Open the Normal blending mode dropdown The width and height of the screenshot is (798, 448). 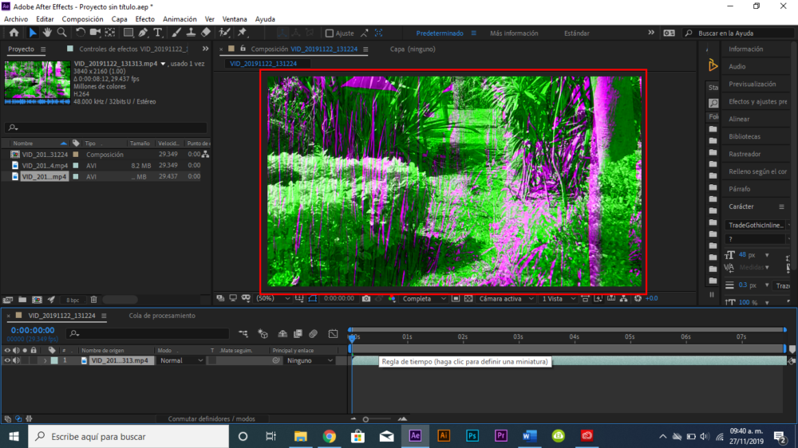tap(181, 360)
